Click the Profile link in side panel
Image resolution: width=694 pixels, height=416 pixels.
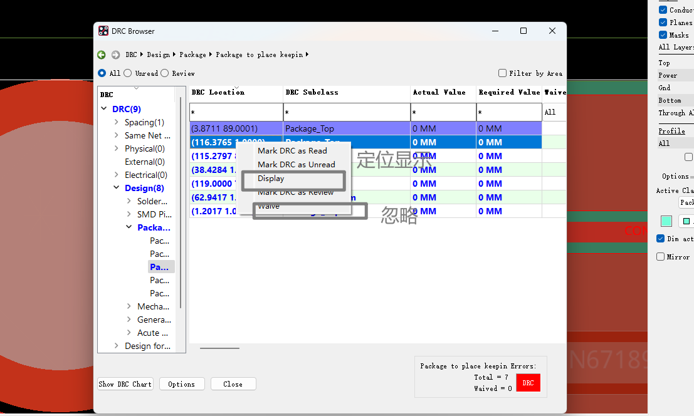[x=671, y=131]
